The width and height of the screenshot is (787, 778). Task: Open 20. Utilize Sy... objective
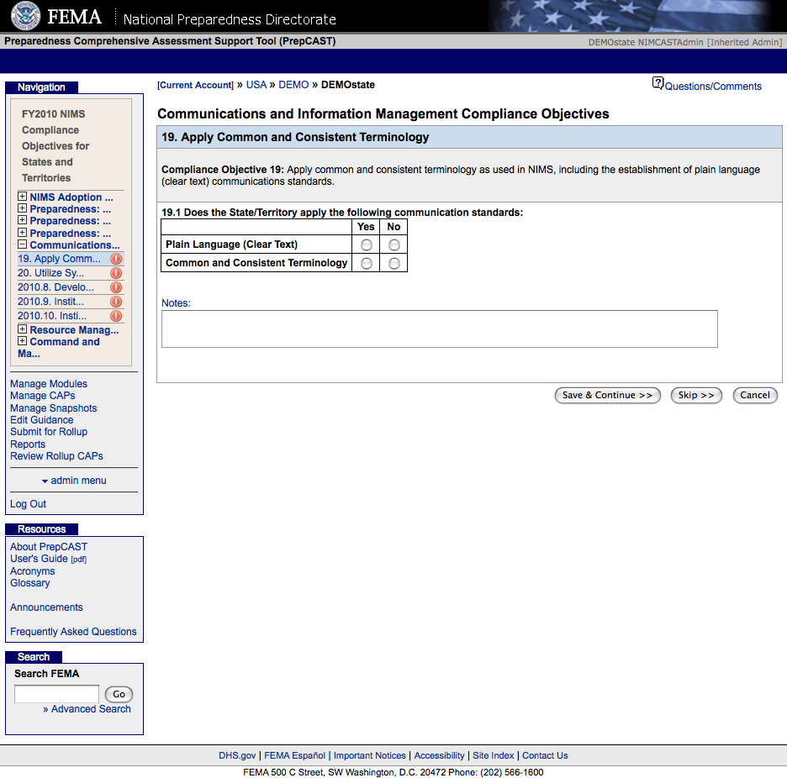click(50, 273)
